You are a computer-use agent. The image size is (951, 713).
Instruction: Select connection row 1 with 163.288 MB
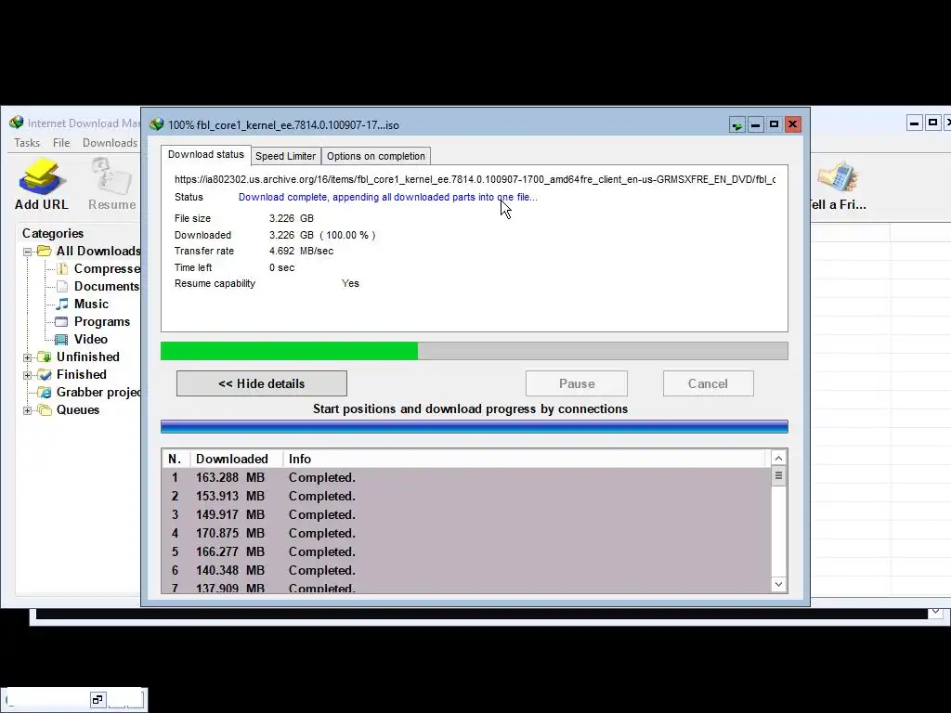point(466,478)
